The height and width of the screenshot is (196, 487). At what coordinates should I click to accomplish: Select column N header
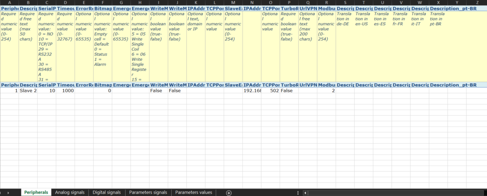252,2
